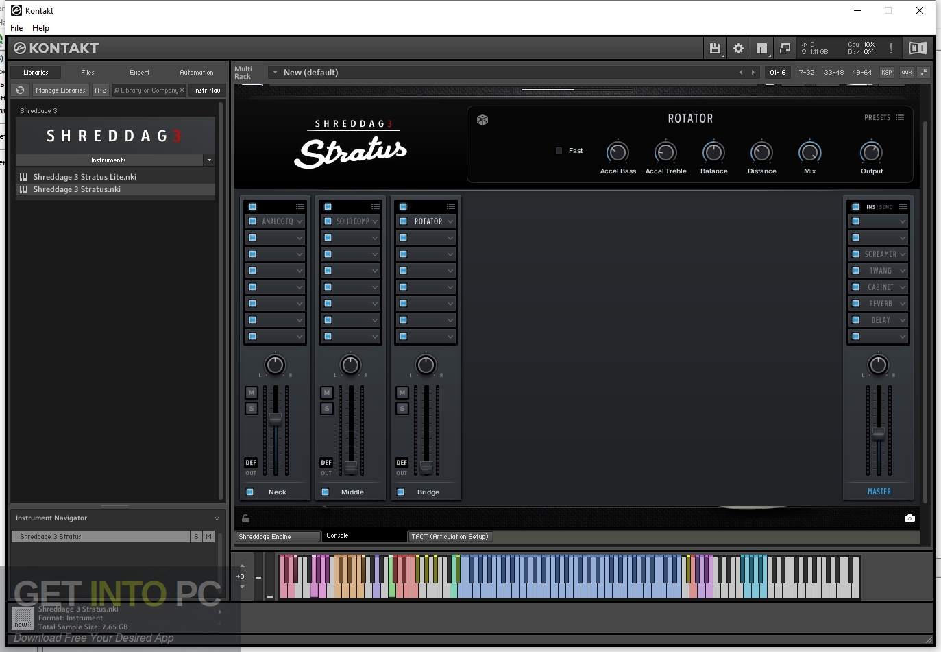The image size is (941, 652).
Task: Click the refresh libraries icon
Action: tap(21, 90)
